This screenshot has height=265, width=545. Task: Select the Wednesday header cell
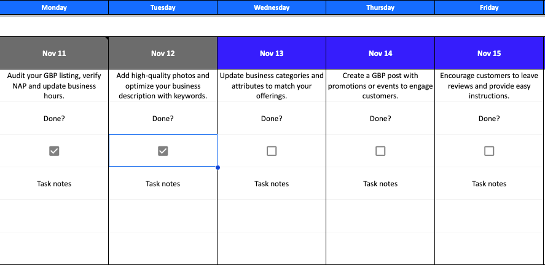[x=272, y=7]
